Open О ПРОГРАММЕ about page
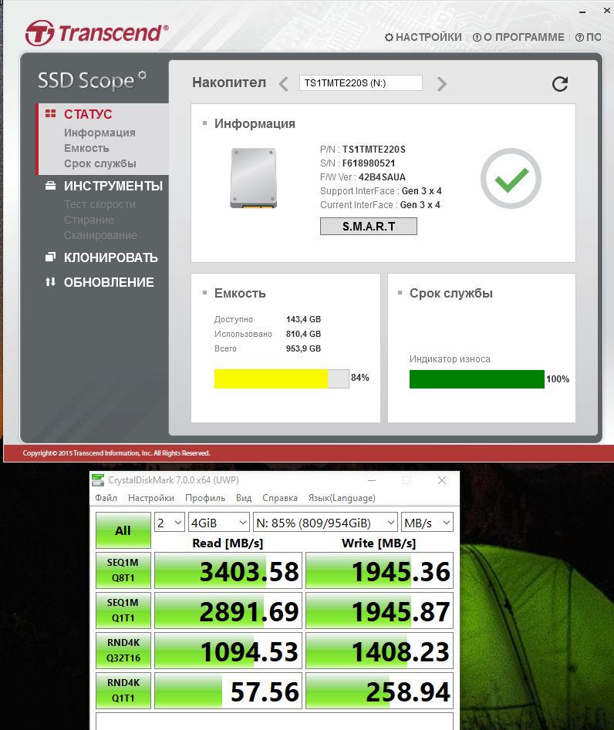 click(x=518, y=37)
